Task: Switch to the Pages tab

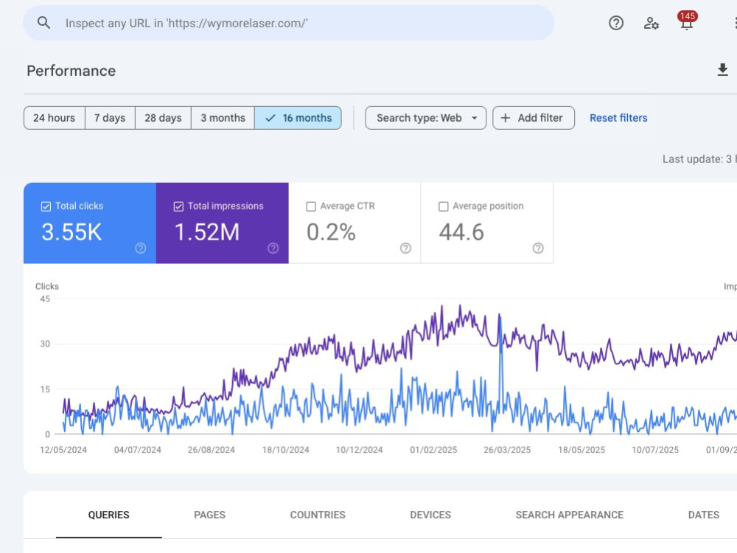Action: click(209, 515)
